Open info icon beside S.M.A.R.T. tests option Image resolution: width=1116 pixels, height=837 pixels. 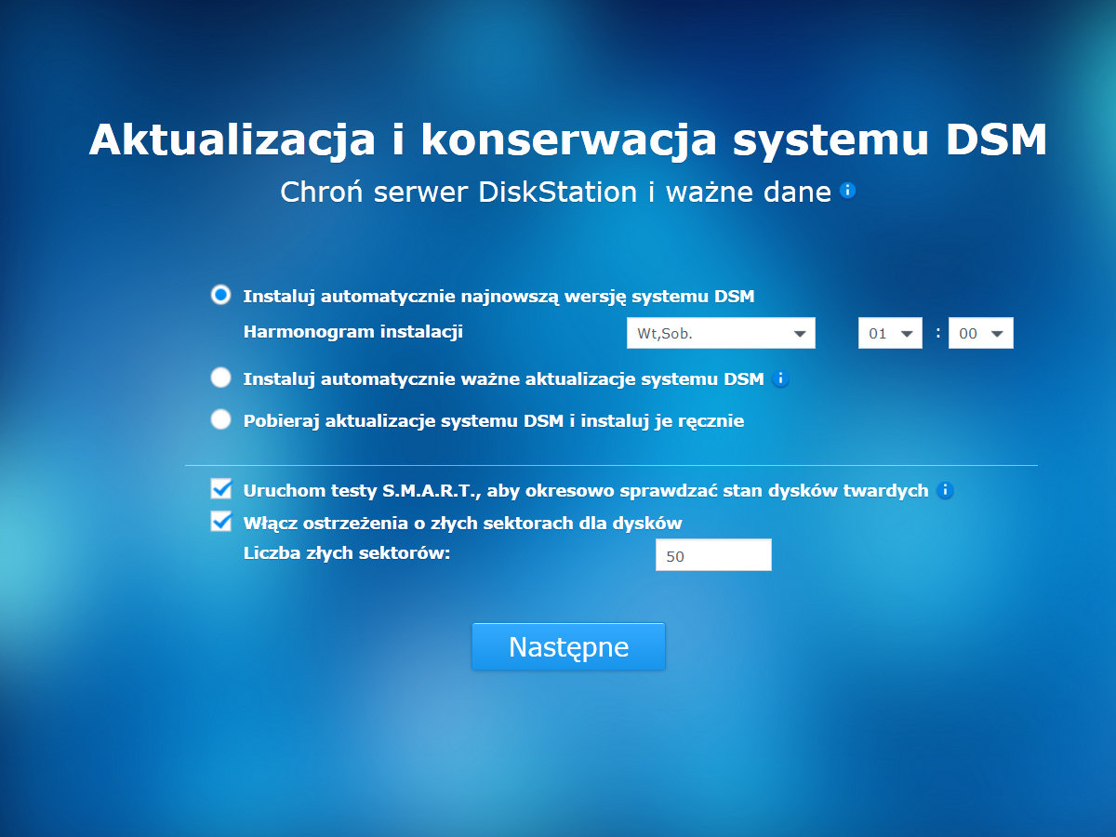pyautogui.click(x=946, y=490)
